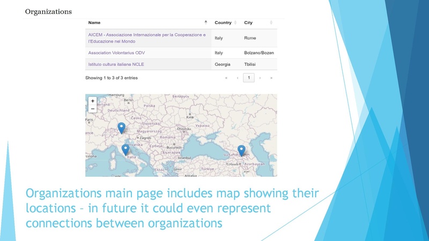This screenshot has width=429, height=241.
Task: Select page 1 in the pagination
Action: (249, 78)
